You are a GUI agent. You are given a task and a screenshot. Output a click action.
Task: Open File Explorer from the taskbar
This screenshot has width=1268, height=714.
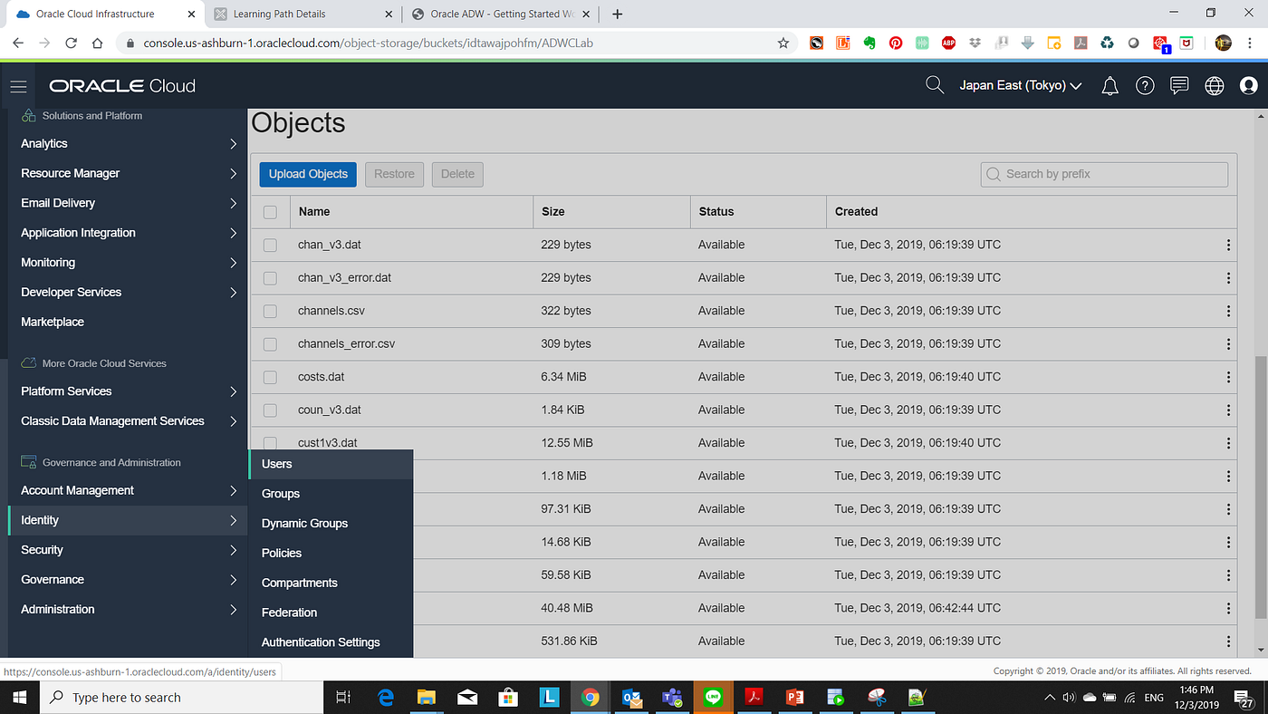(x=426, y=697)
